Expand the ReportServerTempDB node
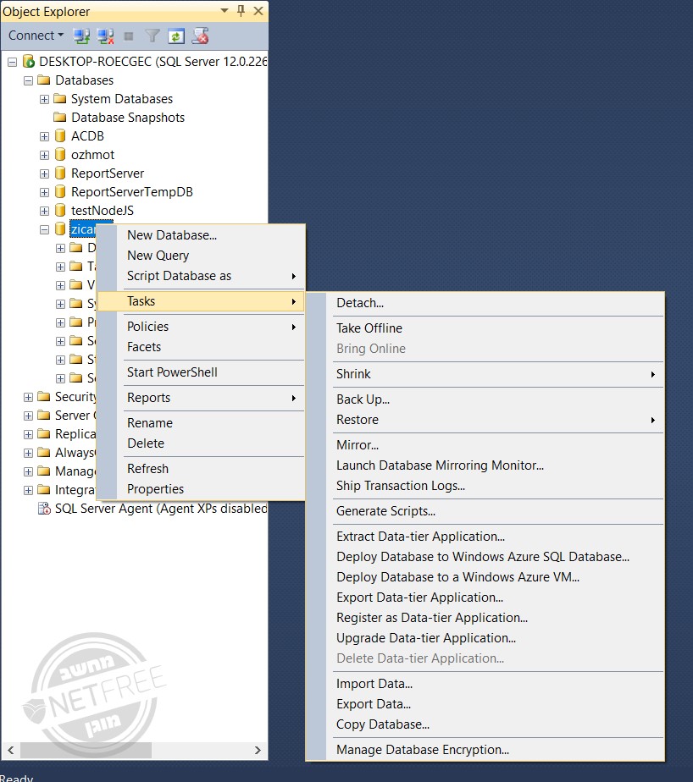The width and height of the screenshot is (693, 782). 44,192
